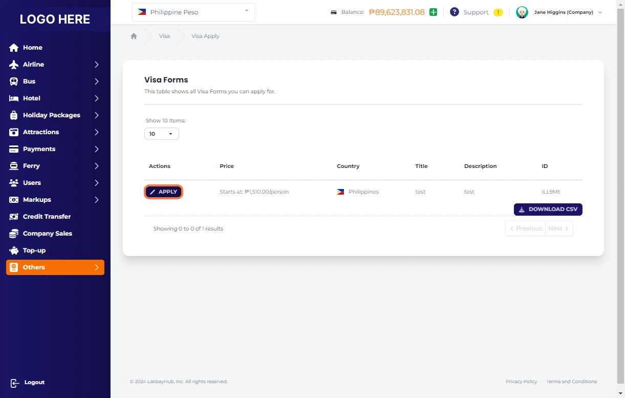625x398 pixels.
Task: Expand the Jane Higgins account menu
Action: 600,12
